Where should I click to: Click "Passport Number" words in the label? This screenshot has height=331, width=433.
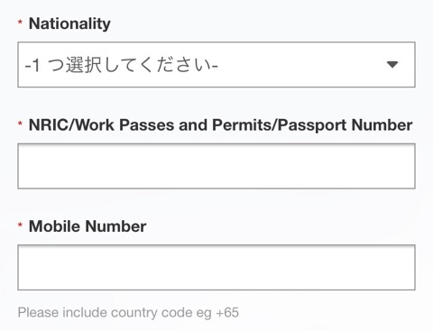[345, 125]
